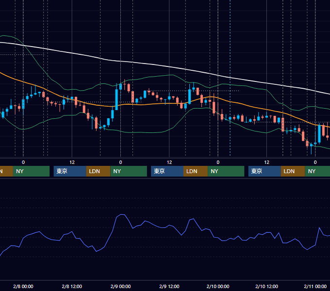Click NY session block spanning 2/8 00:00
This screenshot has width=330, height=291.
tap(31, 171)
